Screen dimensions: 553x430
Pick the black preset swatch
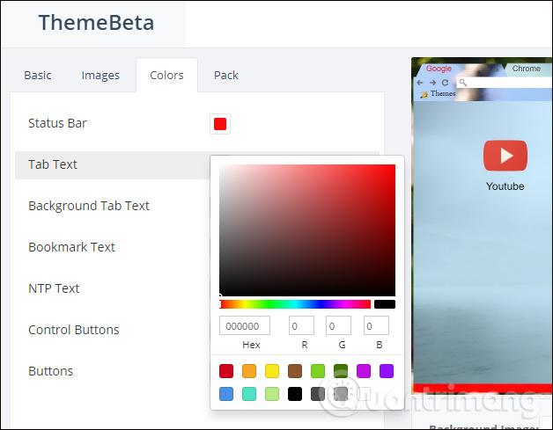click(x=295, y=394)
